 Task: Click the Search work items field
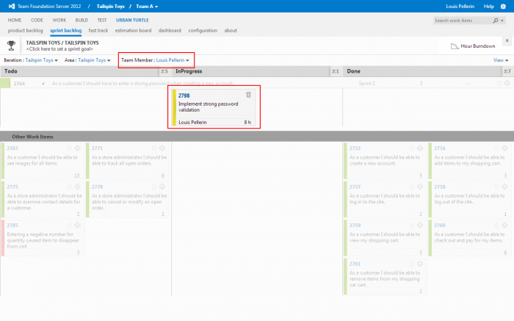click(462, 21)
